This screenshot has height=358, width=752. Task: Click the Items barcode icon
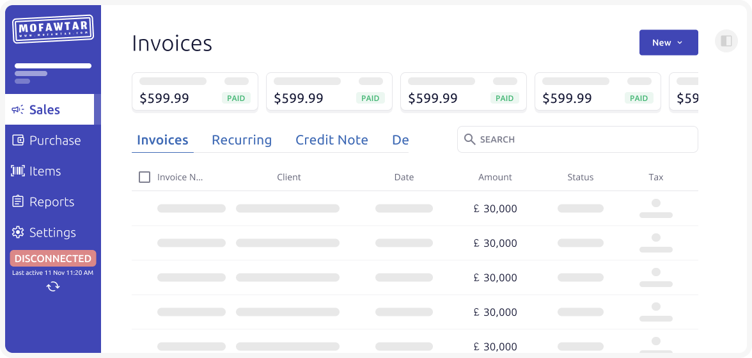[x=18, y=171]
